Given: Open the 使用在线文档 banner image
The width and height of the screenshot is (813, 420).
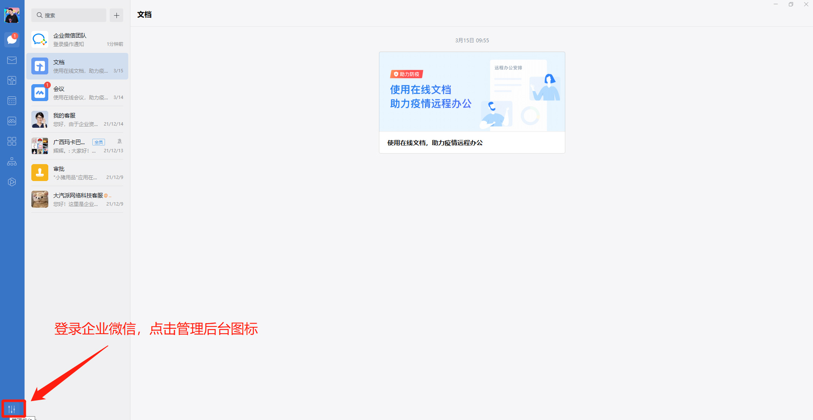Looking at the screenshot, I should click(x=472, y=92).
